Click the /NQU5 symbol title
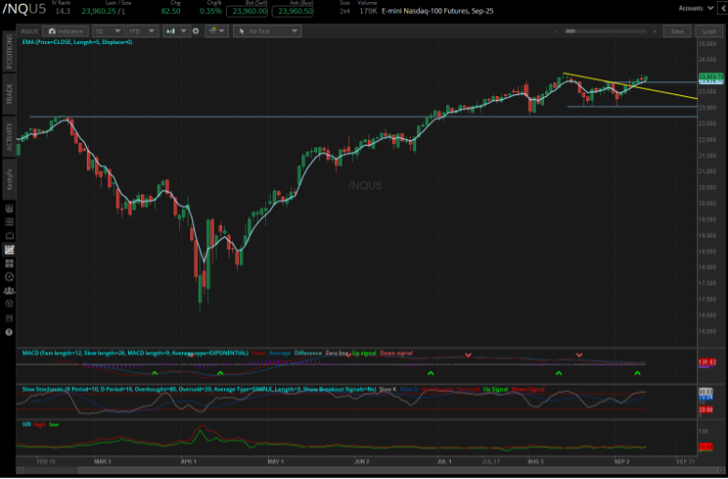This screenshot has width=728, height=479. (x=24, y=9)
